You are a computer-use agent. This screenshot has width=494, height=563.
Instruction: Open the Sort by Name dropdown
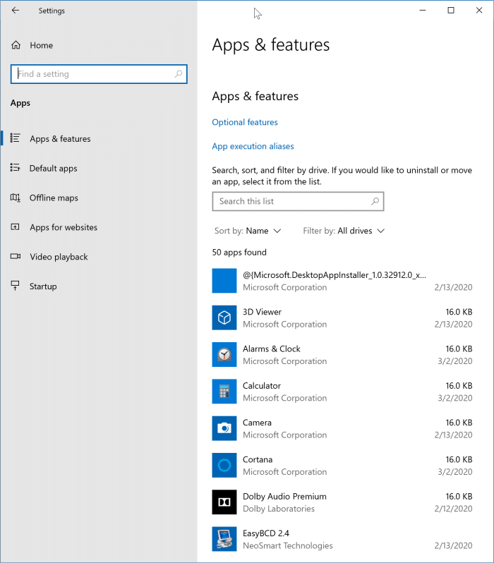point(248,231)
